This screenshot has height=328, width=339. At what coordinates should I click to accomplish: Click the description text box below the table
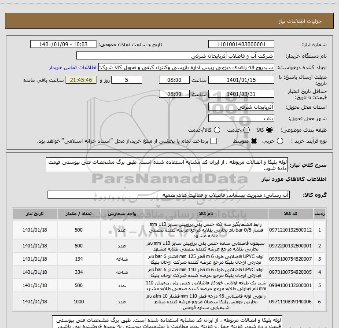pos(167,322)
